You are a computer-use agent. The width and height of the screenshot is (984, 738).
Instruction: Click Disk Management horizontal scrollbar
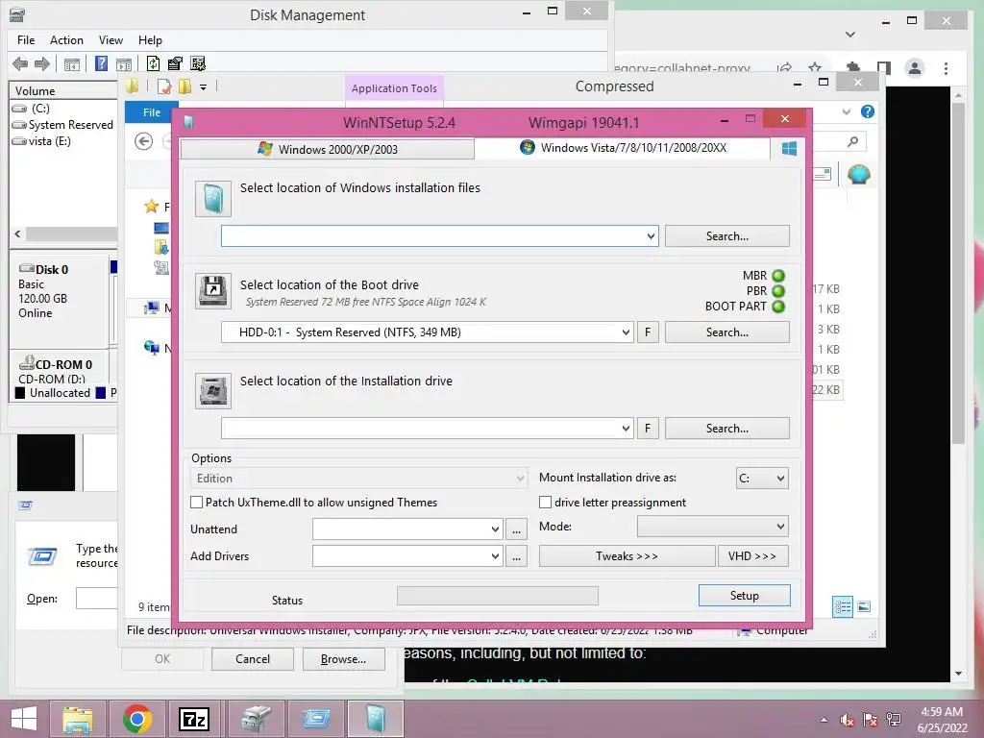[70, 234]
